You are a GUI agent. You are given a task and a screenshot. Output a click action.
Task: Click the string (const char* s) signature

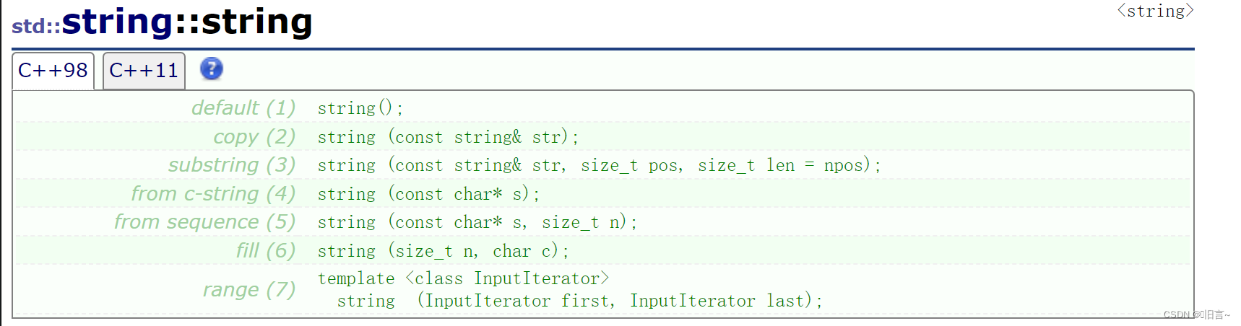428,194
